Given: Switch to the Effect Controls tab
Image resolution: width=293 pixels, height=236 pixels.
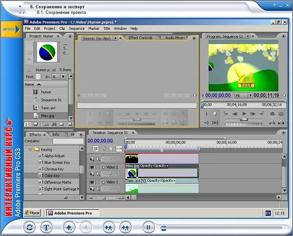Looking at the screenshot, I should click(x=140, y=38).
